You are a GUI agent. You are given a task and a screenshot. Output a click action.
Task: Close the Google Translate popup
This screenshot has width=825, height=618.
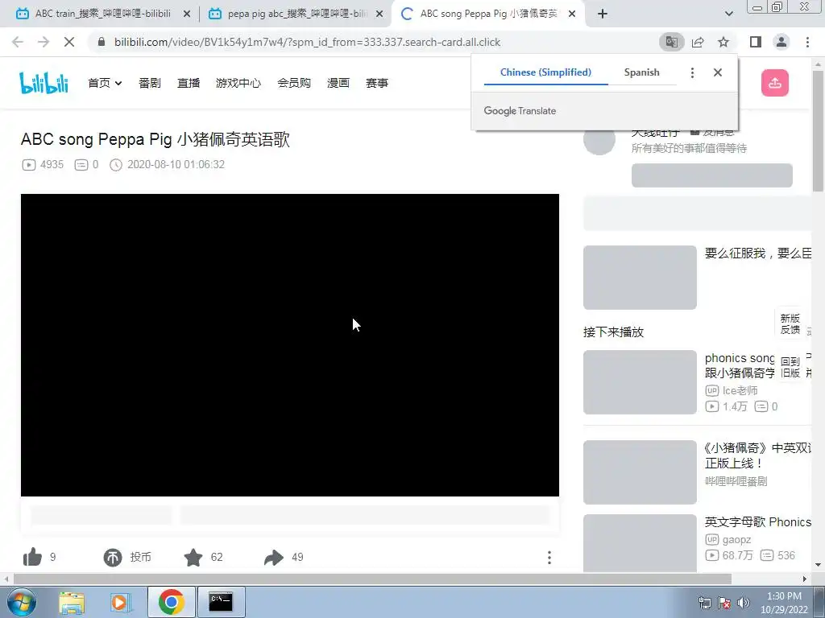coord(718,72)
